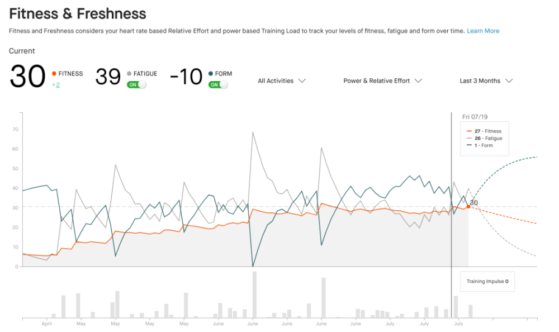Toggle the Form line off
Screen dimensions: 559x332
[218, 84]
